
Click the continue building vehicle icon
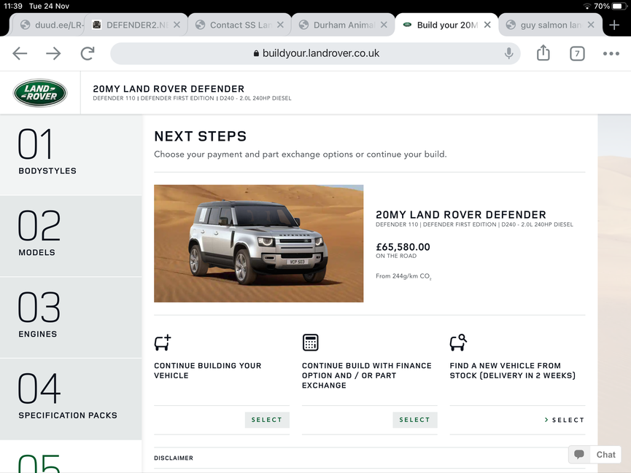(163, 343)
